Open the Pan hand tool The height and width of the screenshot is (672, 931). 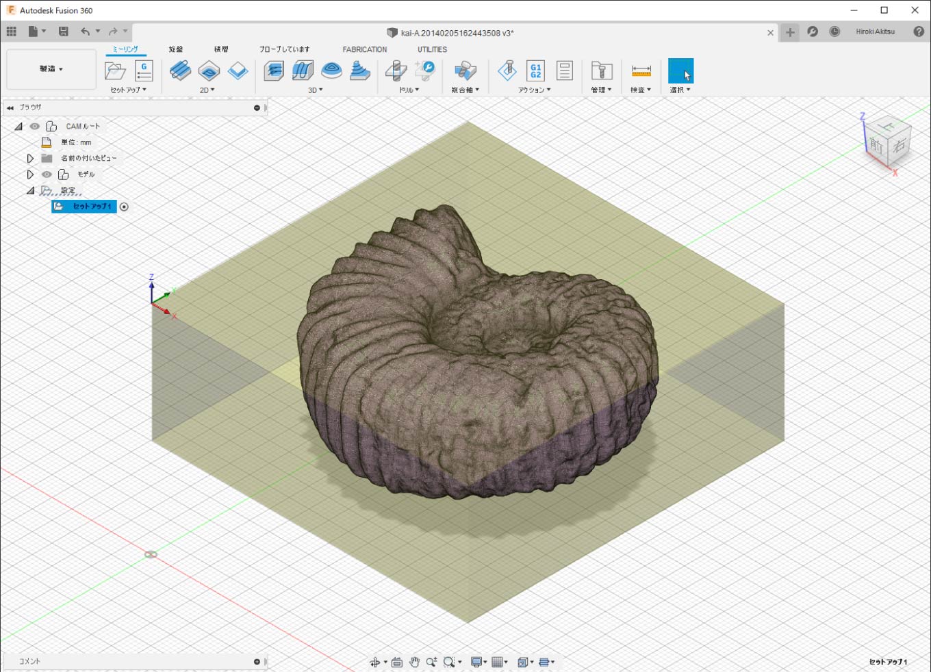click(414, 662)
